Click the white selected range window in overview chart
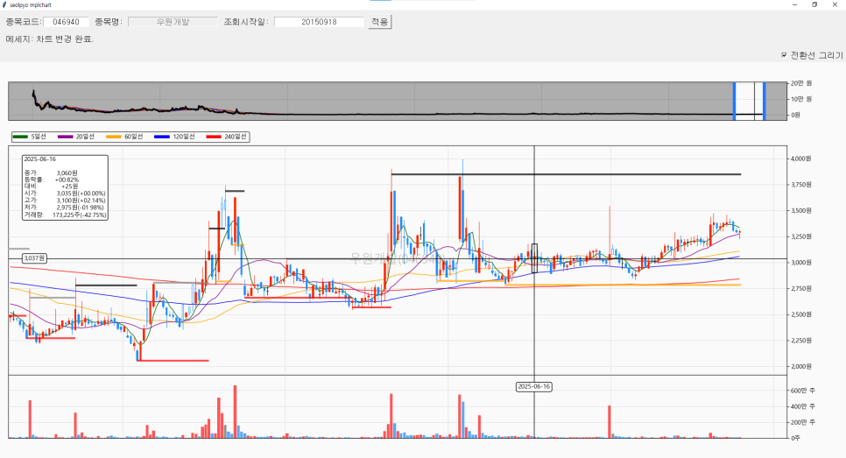 pos(749,101)
